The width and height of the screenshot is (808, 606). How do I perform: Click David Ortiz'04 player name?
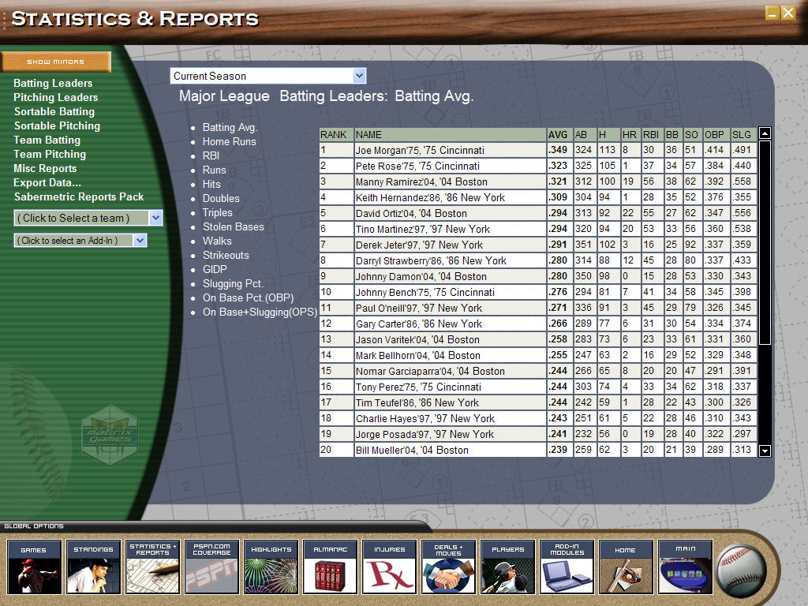410,213
